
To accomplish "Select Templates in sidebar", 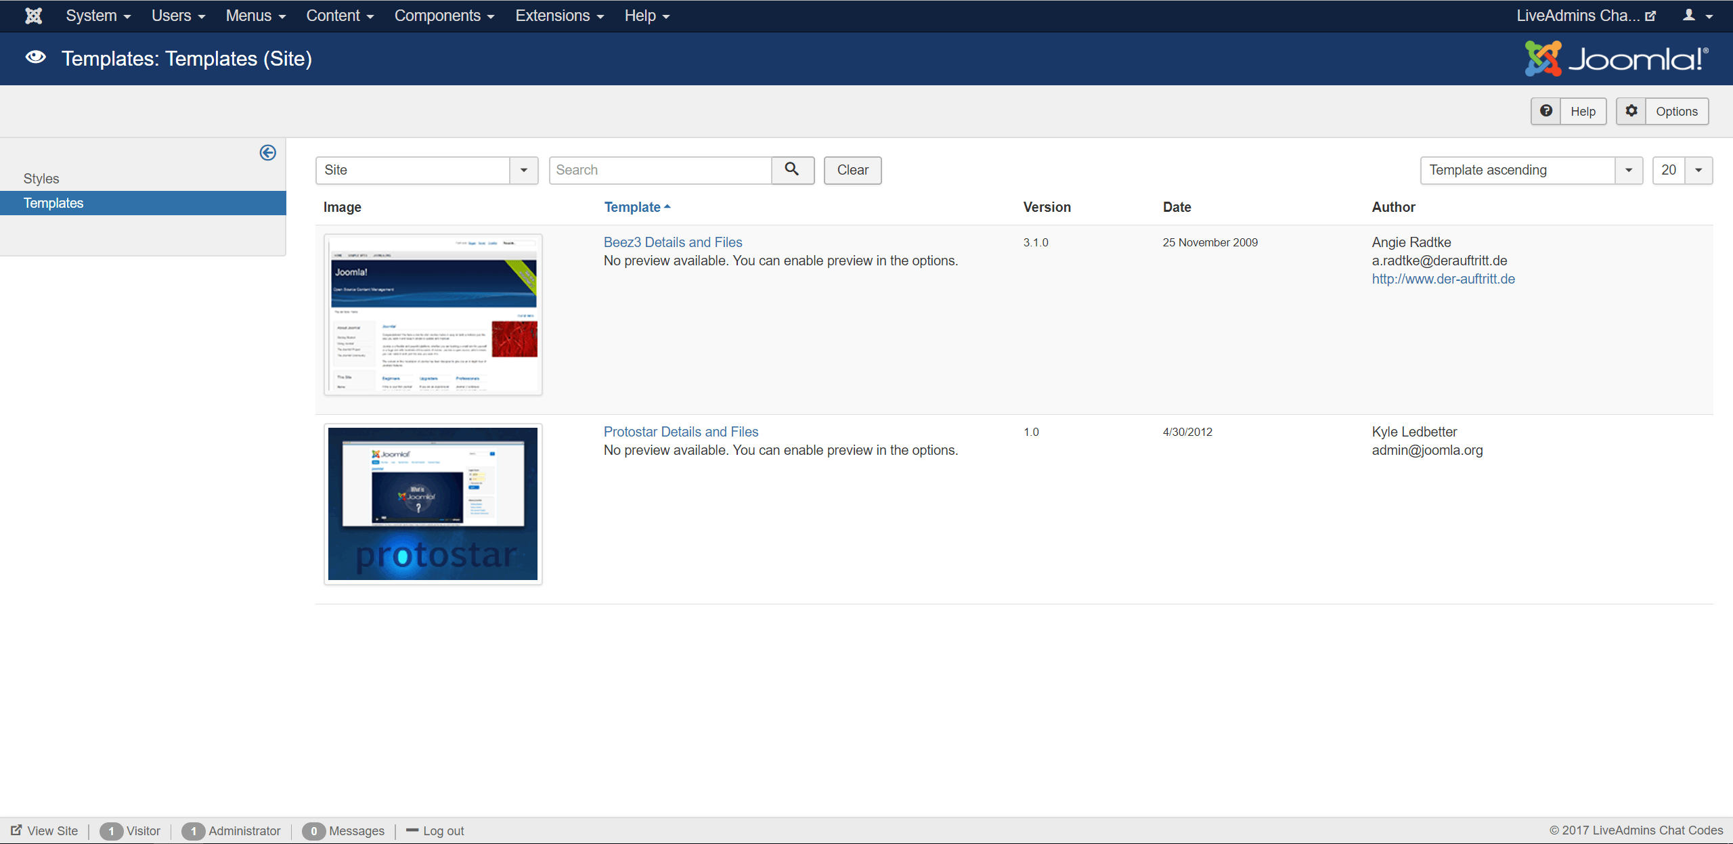I will tap(143, 203).
